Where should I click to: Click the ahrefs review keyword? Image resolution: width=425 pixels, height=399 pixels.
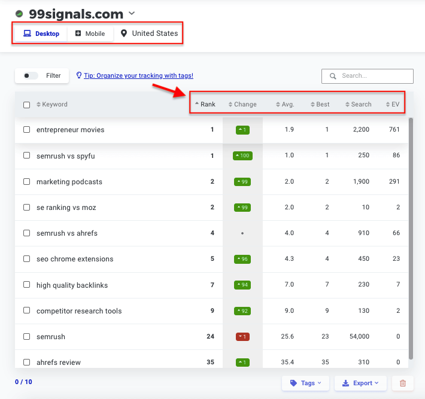pos(59,363)
